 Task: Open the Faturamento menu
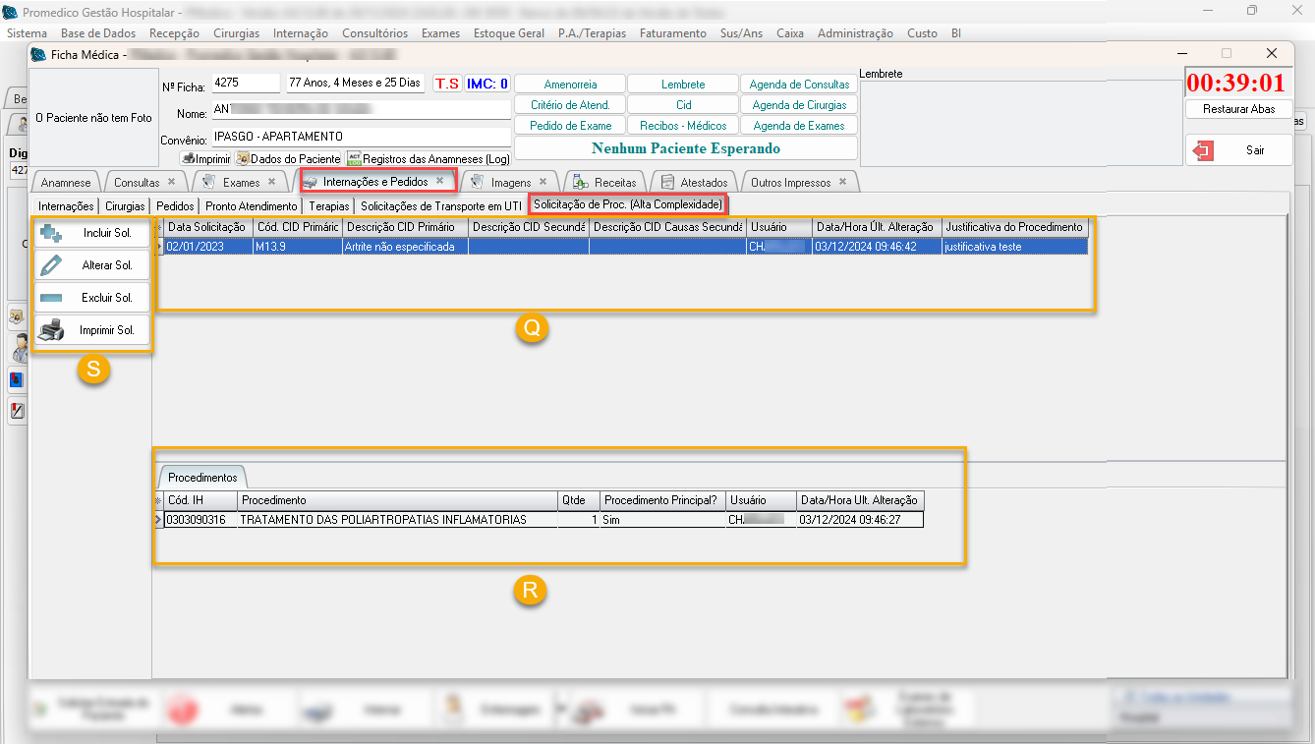point(672,33)
